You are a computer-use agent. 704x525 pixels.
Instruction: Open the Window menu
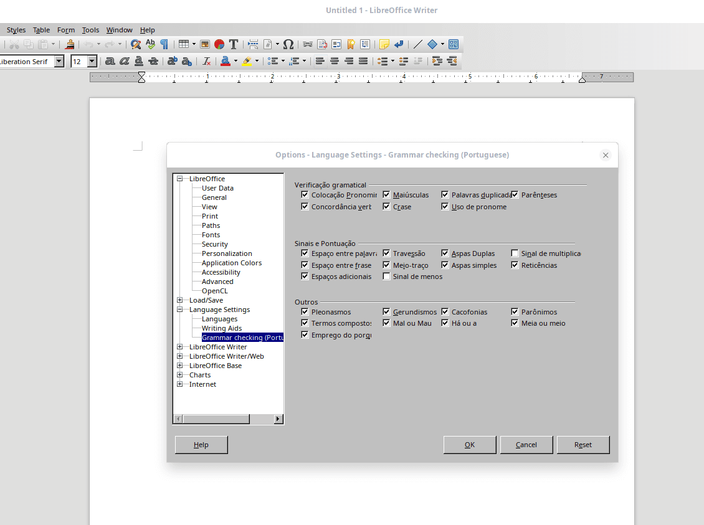(x=120, y=30)
